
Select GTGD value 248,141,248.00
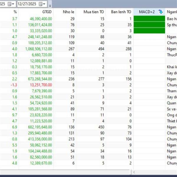click(40, 37)
